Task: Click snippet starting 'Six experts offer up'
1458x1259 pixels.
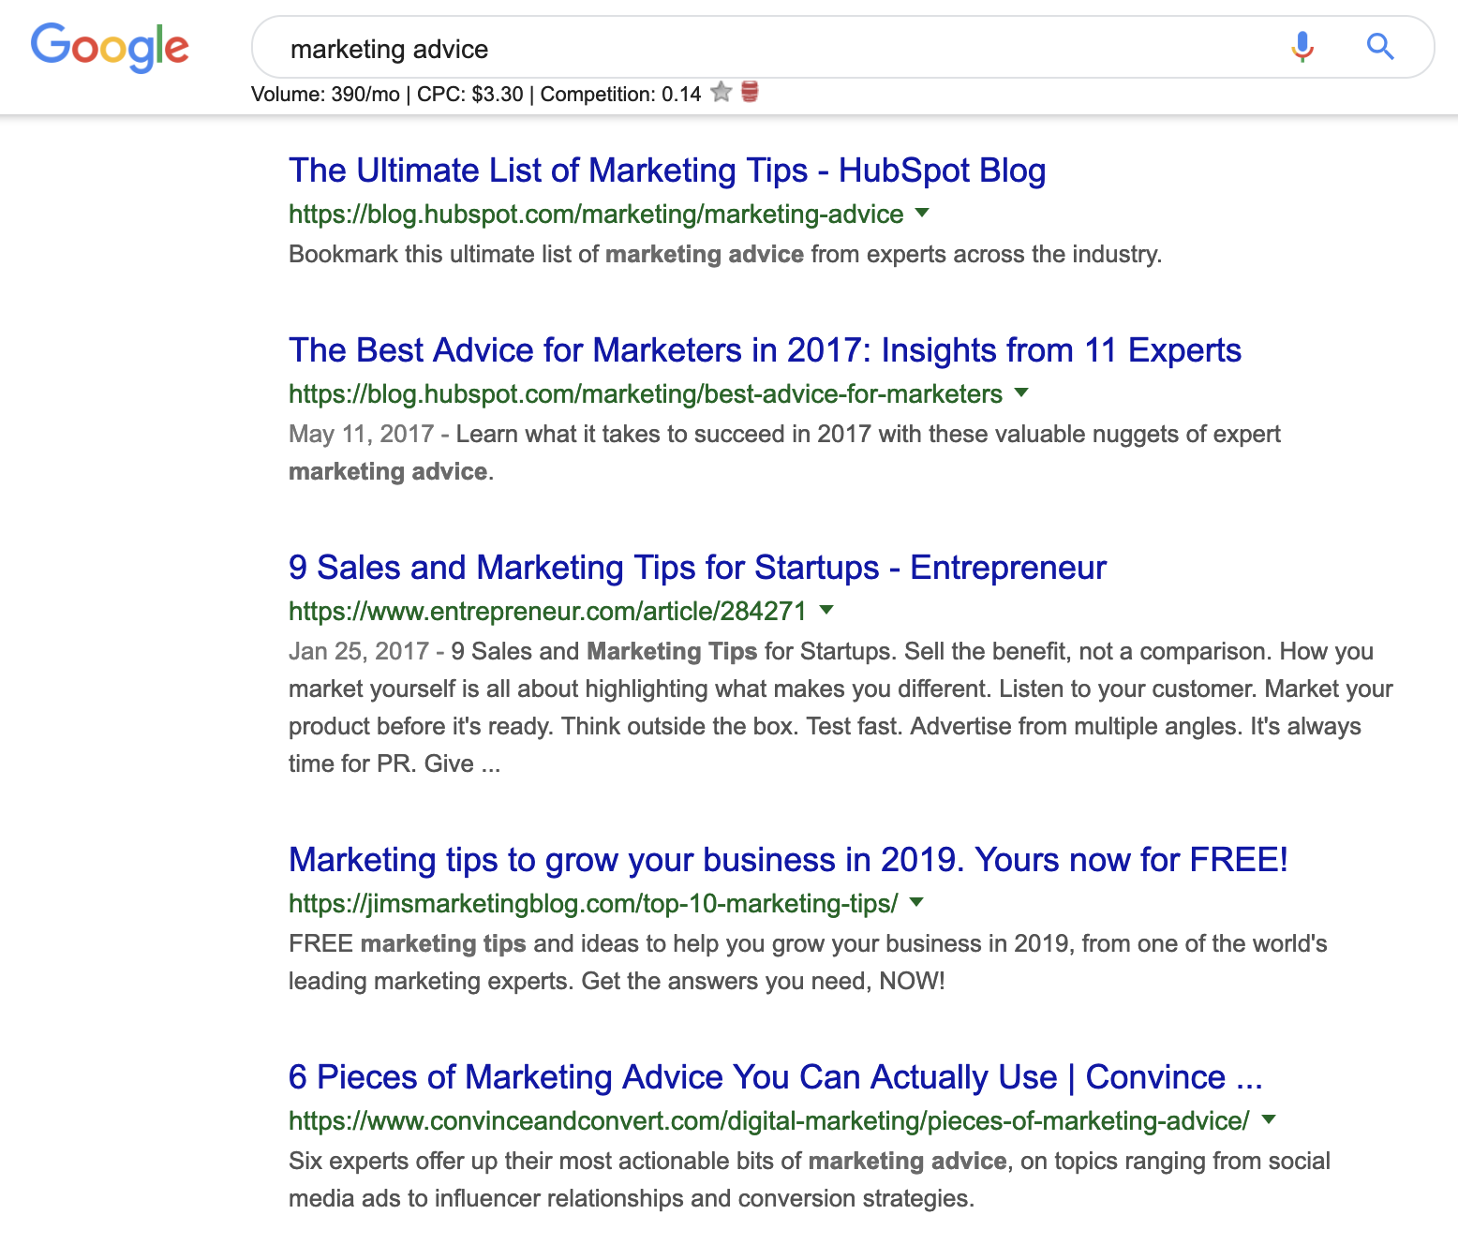Action: tap(810, 1179)
